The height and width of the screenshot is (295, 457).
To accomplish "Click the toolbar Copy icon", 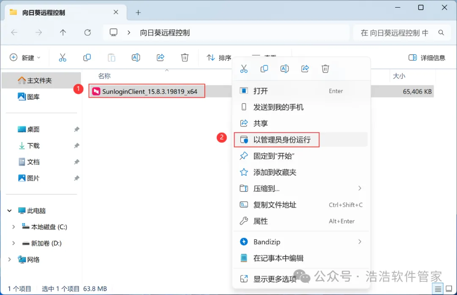I will click(x=87, y=57).
